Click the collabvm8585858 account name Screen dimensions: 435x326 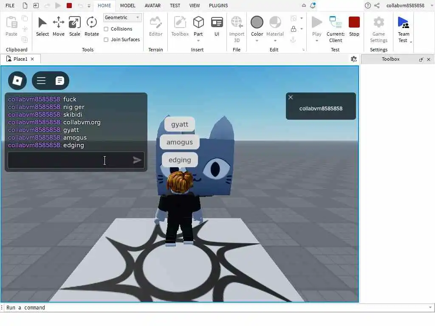405,6
